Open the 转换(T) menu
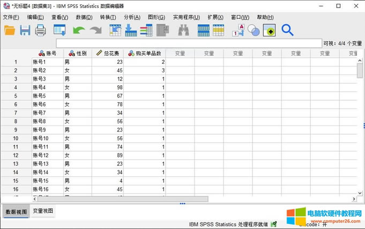The image size is (365, 229). [108, 17]
